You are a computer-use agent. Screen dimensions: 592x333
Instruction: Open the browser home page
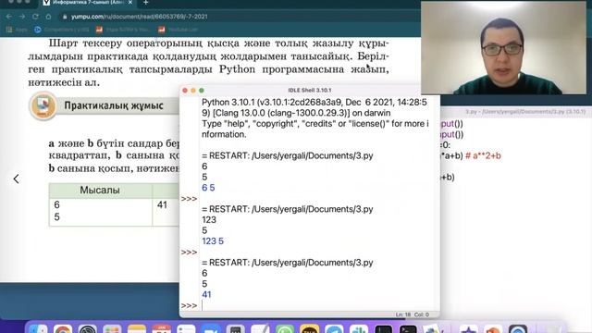(48, 17)
